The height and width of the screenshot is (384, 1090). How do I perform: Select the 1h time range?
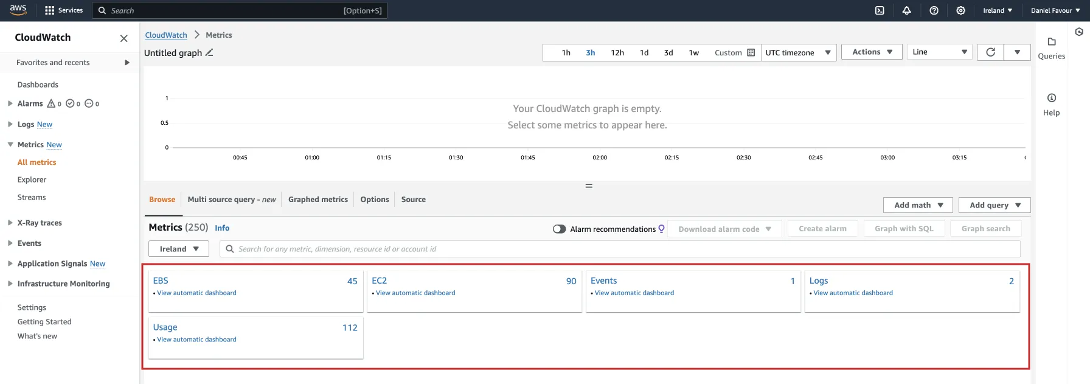(566, 52)
